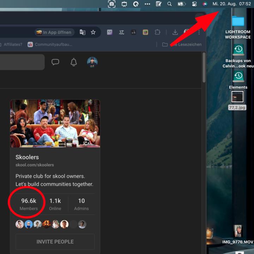Select the LIGHTROOM WORKSPACE desktop folder
The height and width of the screenshot is (254, 254).
(x=238, y=28)
